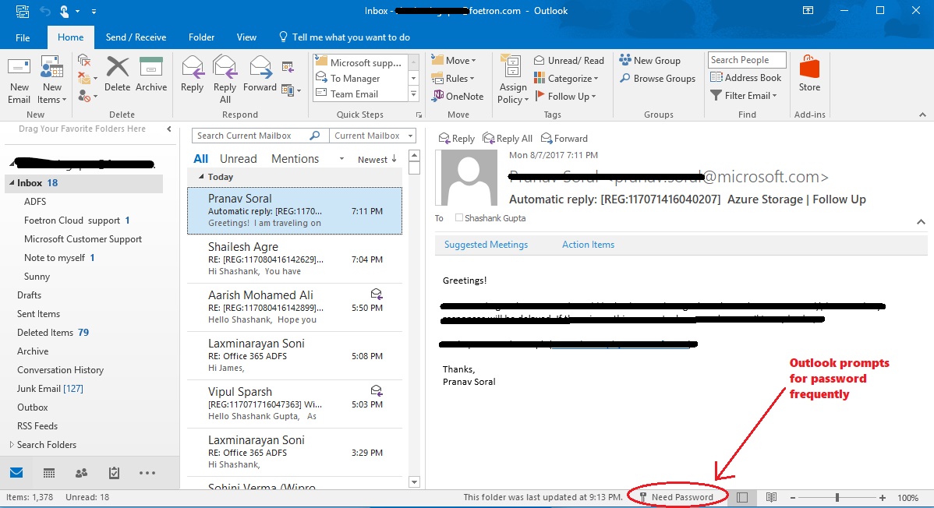Click ribbon Reply button
Viewport: 934px width, 508px height.
(x=193, y=75)
